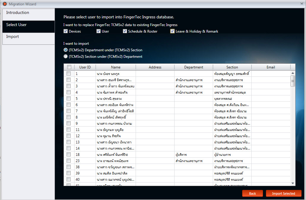Viewport: 306px width, 200px height.
Task: Check the box for User ID 4
Action: [x=69, y=92]
